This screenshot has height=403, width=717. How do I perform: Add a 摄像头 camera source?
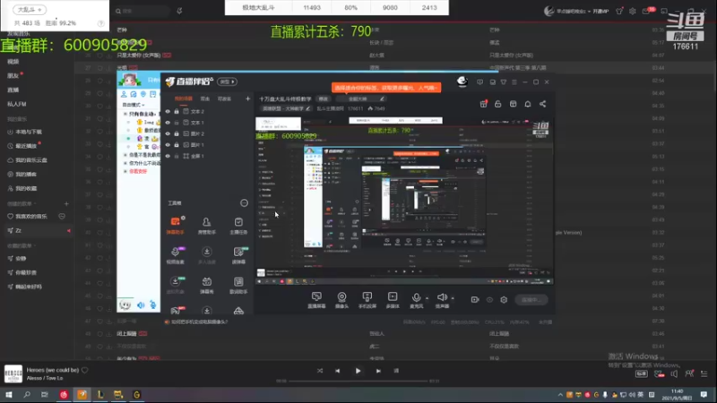[x=341, y=300]
